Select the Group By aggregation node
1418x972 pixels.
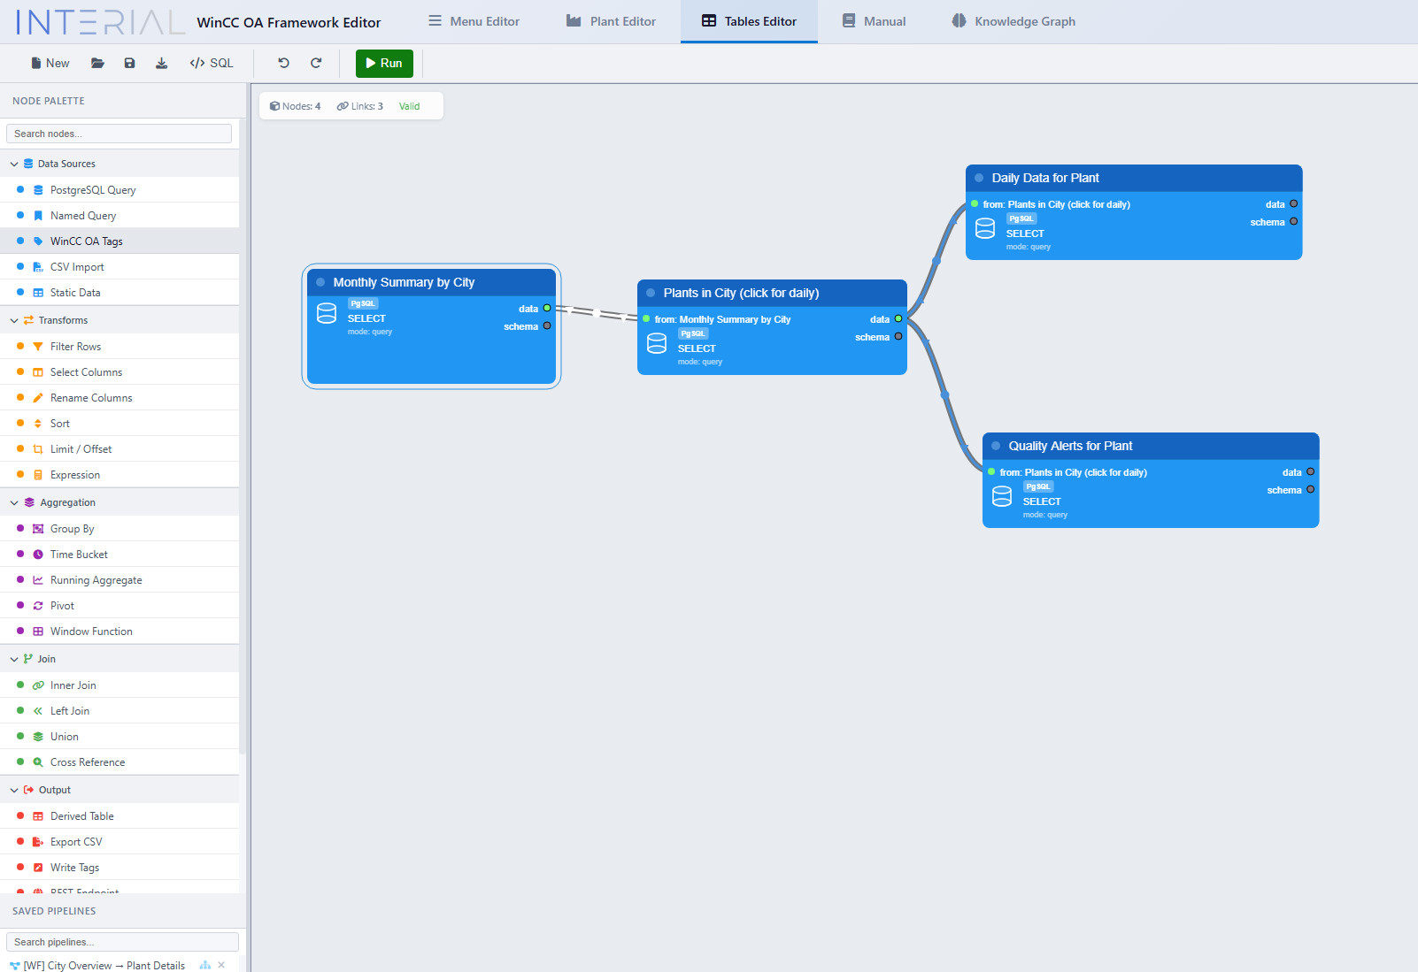[x=72, y=528]
